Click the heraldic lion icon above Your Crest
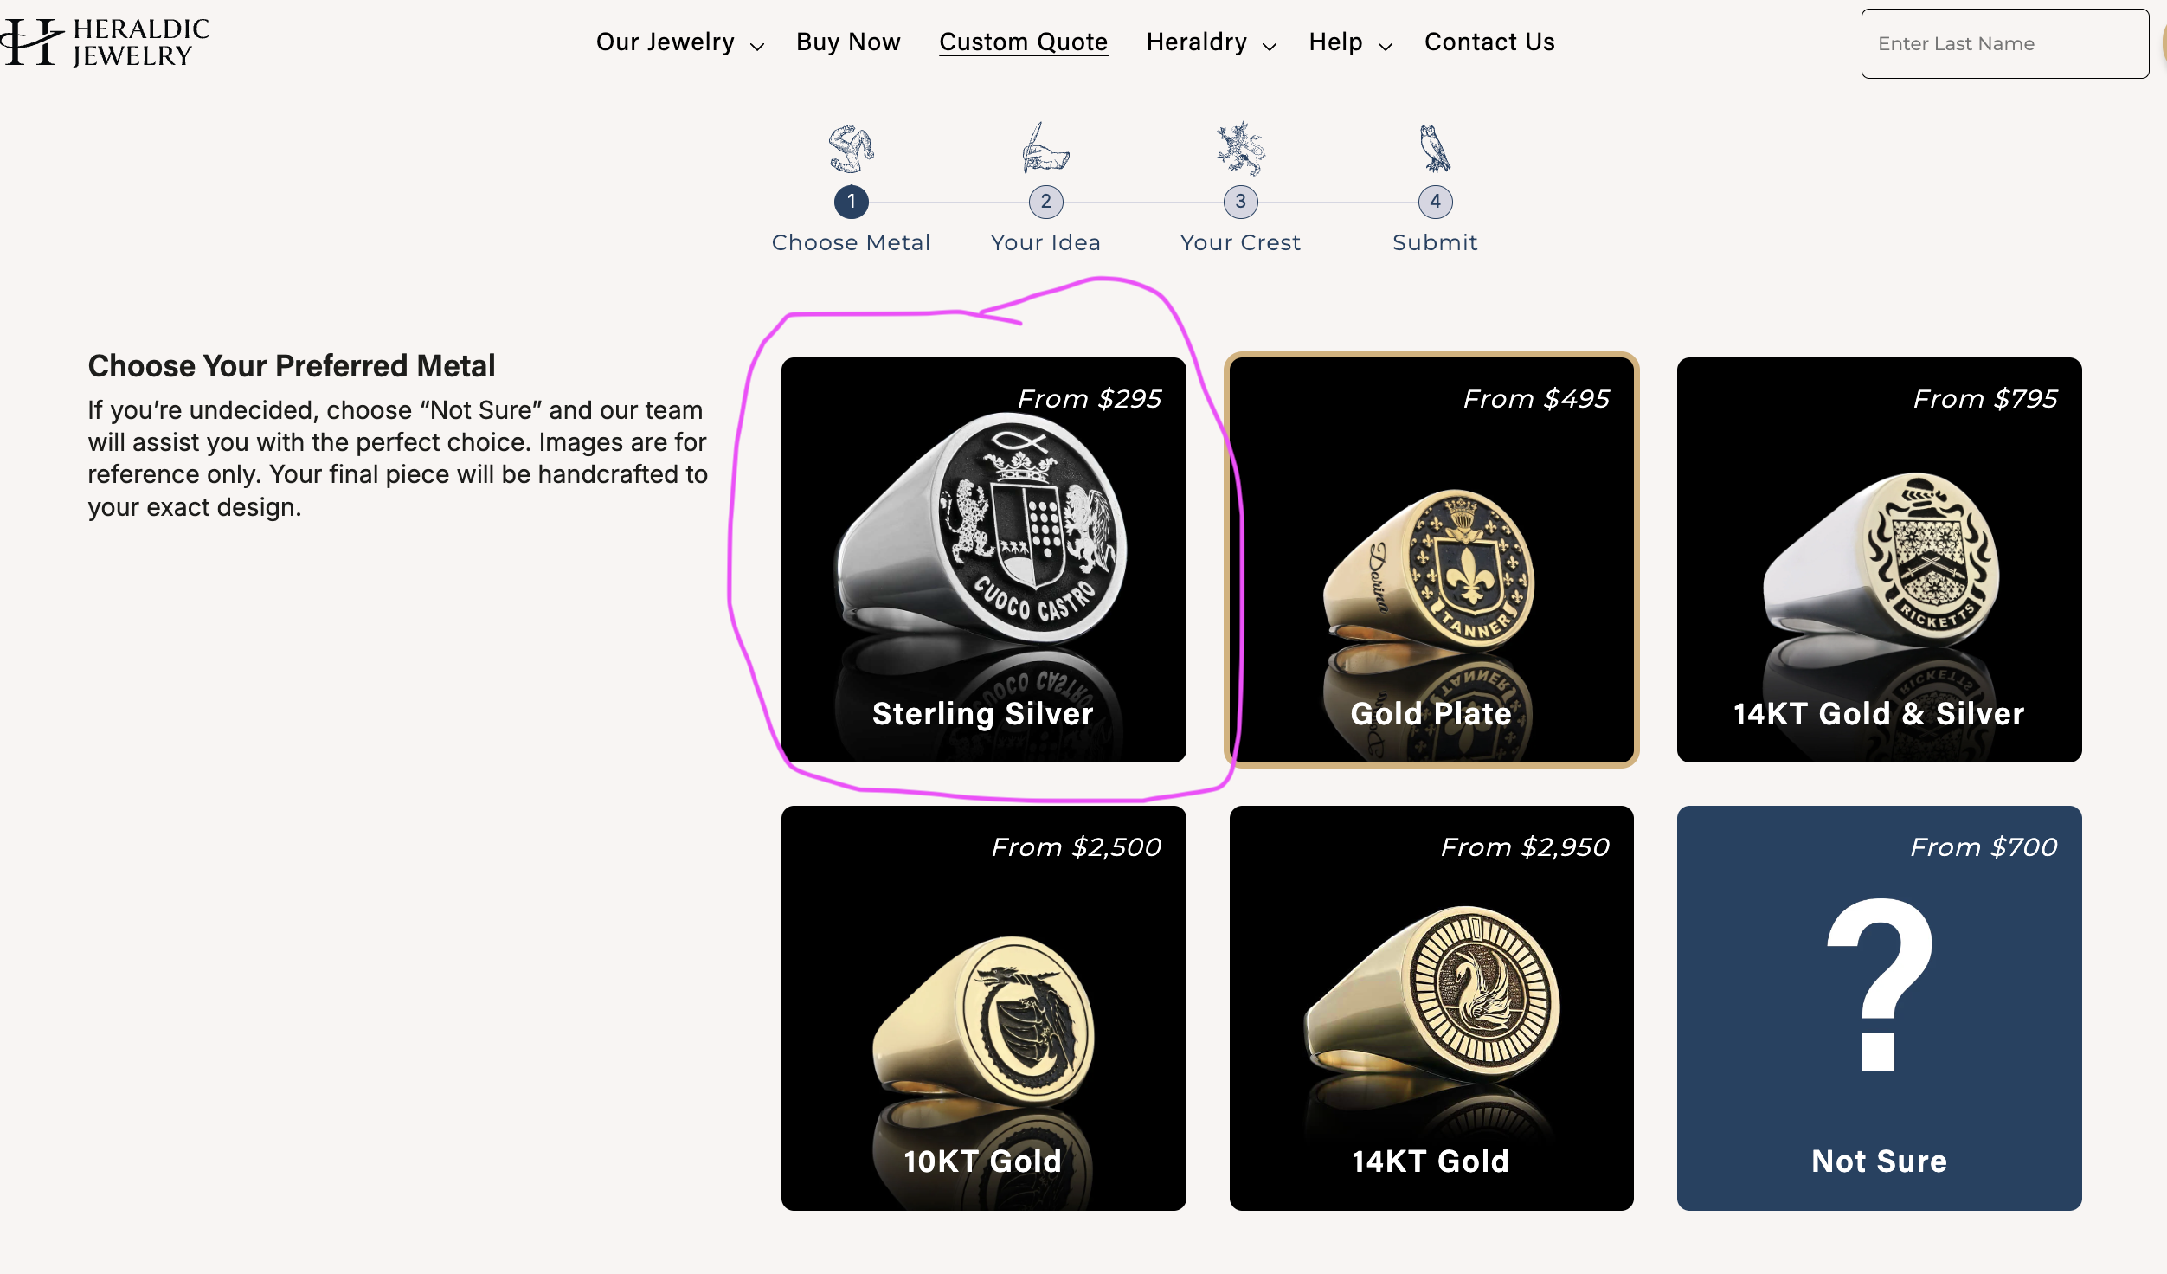Screen dimensions: 2167x1274 tap(1240, 149)
